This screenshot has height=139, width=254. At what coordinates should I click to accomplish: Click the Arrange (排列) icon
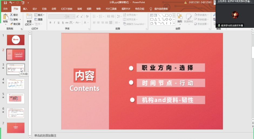pyautogui.click(x=180, y=18)
